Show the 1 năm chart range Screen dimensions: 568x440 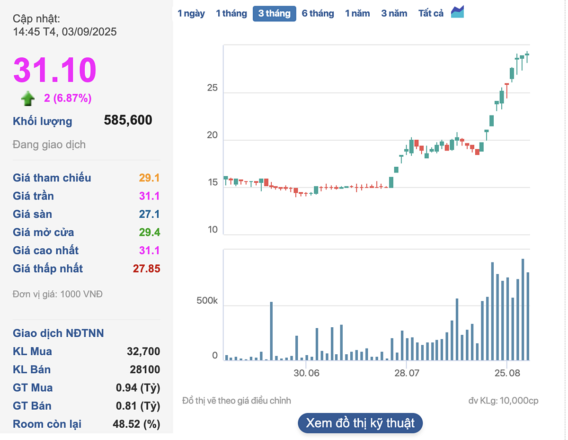tap(357, 13)
